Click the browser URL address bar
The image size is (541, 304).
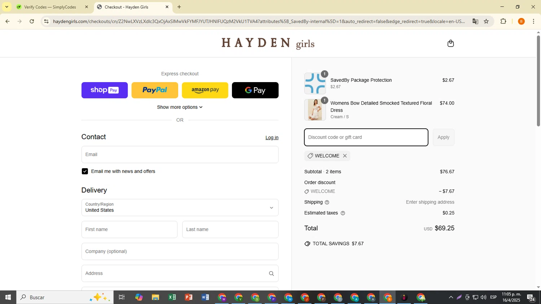259,21
